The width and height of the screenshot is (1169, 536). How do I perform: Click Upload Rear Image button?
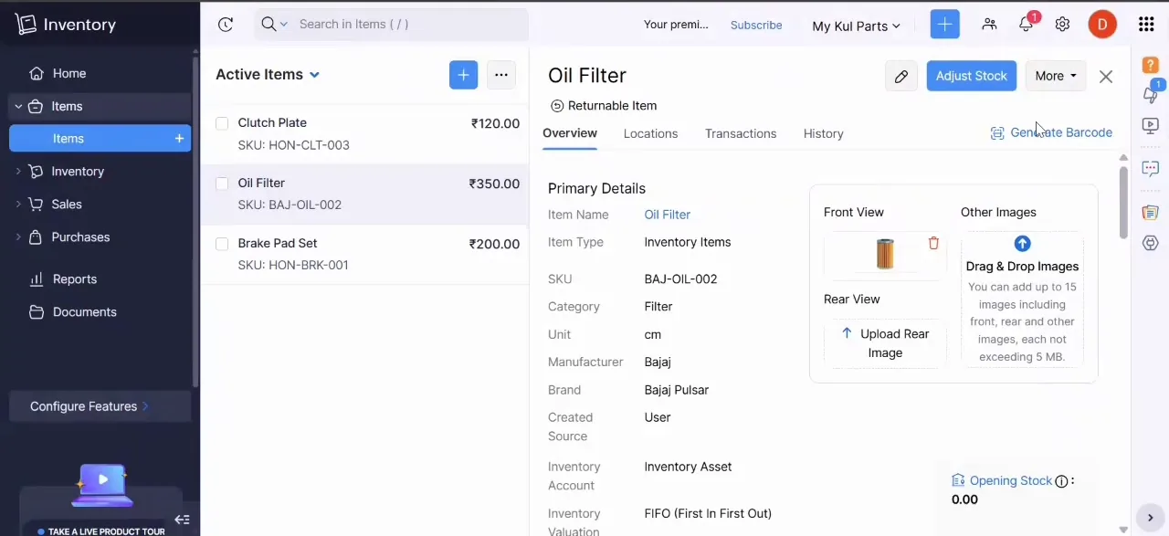(885, 343)
